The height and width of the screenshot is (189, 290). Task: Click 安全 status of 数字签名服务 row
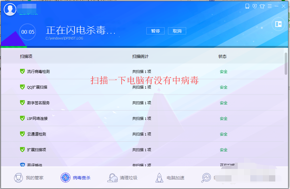(x=224, y=103)
